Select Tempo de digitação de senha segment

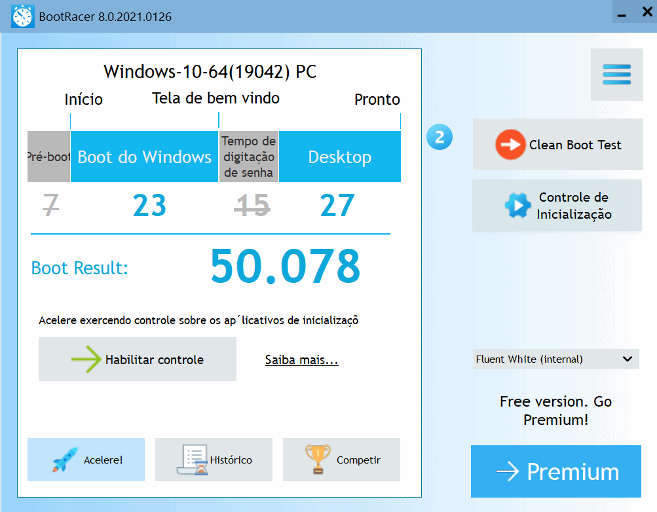point(248,156)
